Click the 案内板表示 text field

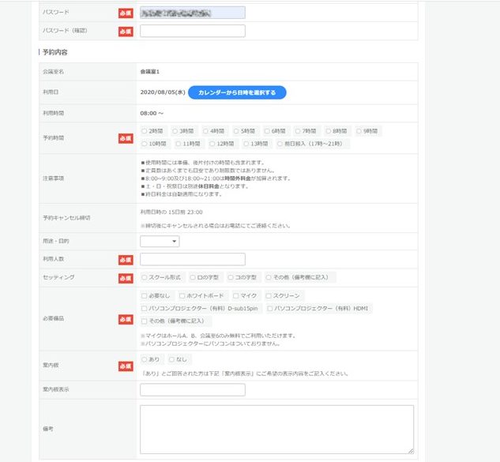[x=193, y=389]
